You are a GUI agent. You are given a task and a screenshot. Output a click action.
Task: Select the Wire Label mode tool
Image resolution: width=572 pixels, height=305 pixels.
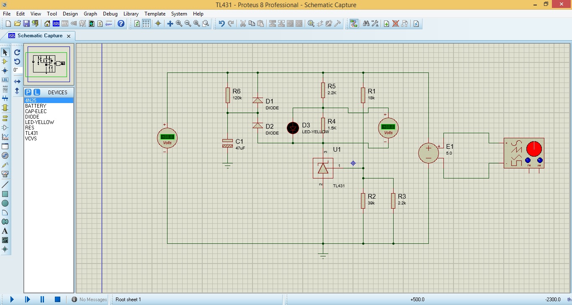(x=5, y=80)
